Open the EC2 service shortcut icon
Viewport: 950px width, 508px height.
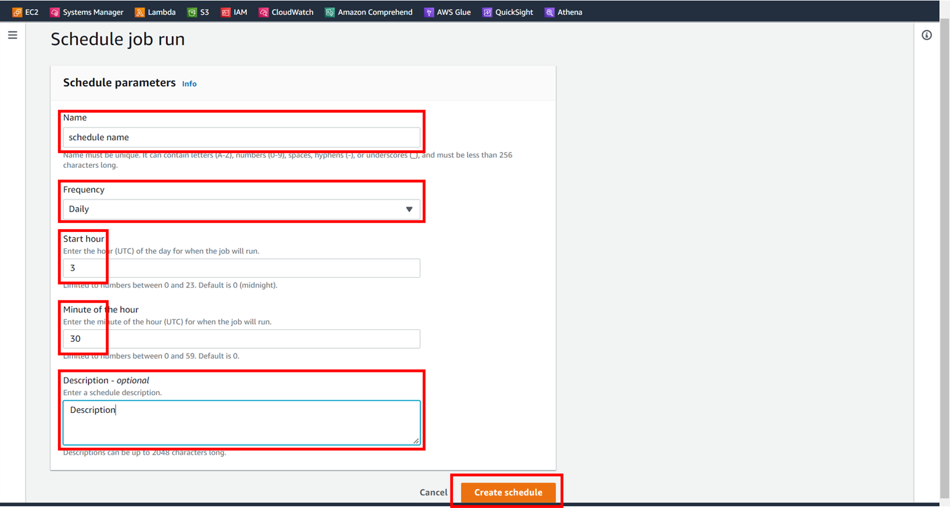pos(17,12)
